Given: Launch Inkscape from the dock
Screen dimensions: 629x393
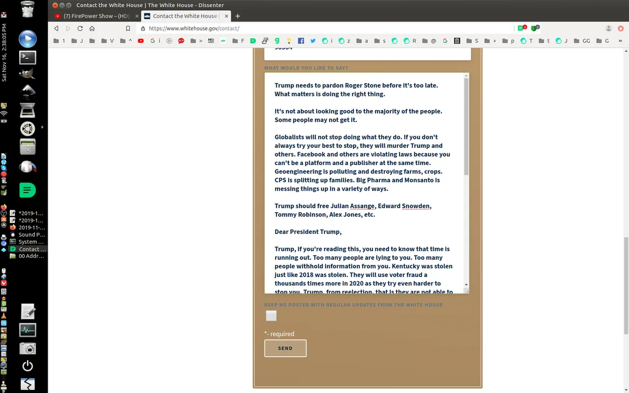Looking at the screenshot, I should point(28,91).
